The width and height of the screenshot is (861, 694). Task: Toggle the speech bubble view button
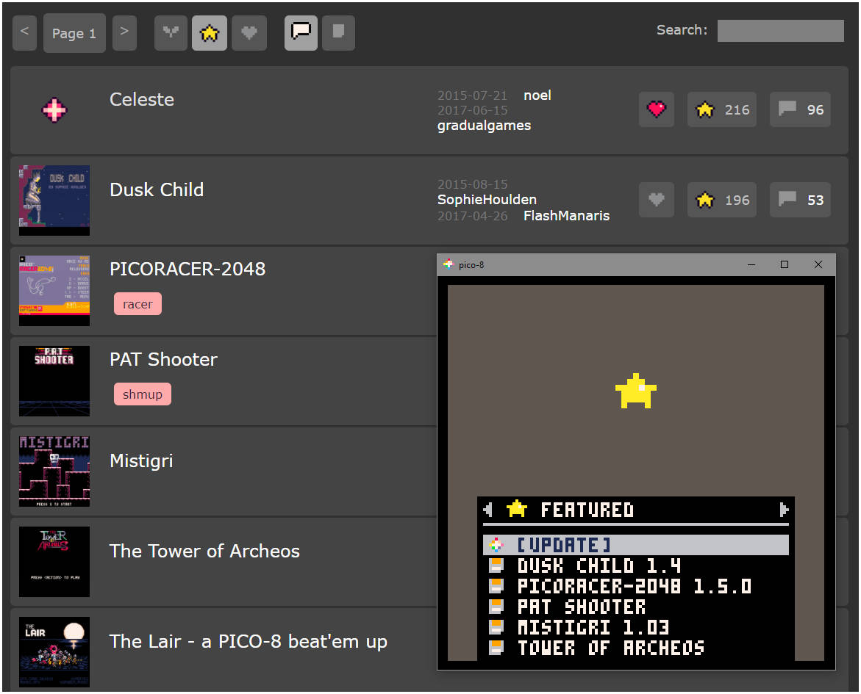[x=301, y=33]
